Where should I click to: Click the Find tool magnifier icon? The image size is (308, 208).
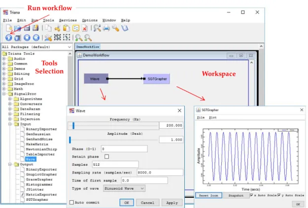(97, 28)
